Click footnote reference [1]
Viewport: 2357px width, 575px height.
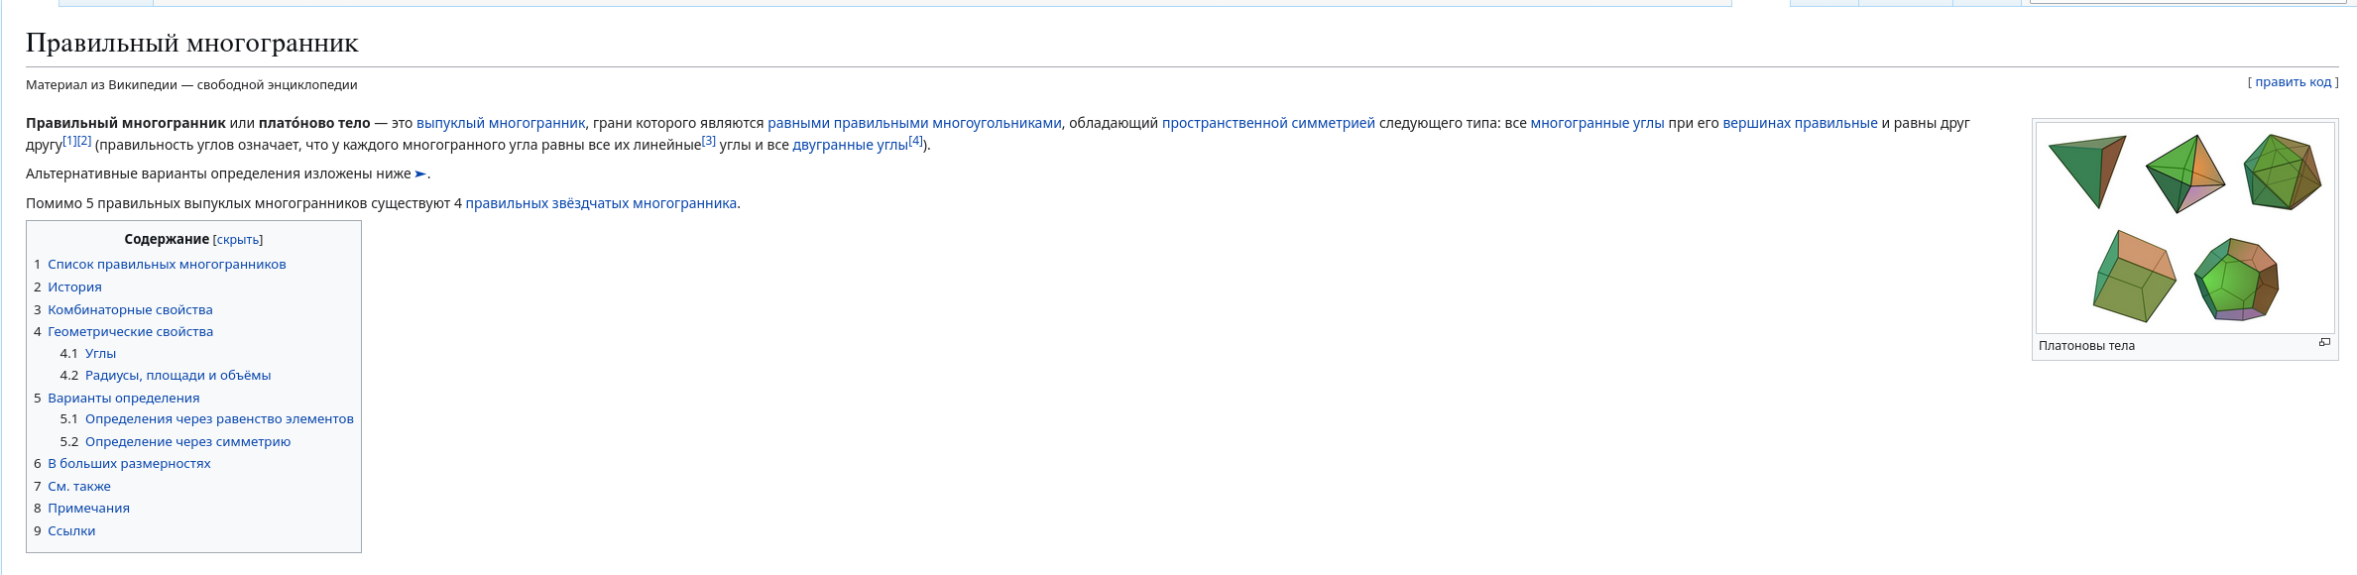coord(69,141)
